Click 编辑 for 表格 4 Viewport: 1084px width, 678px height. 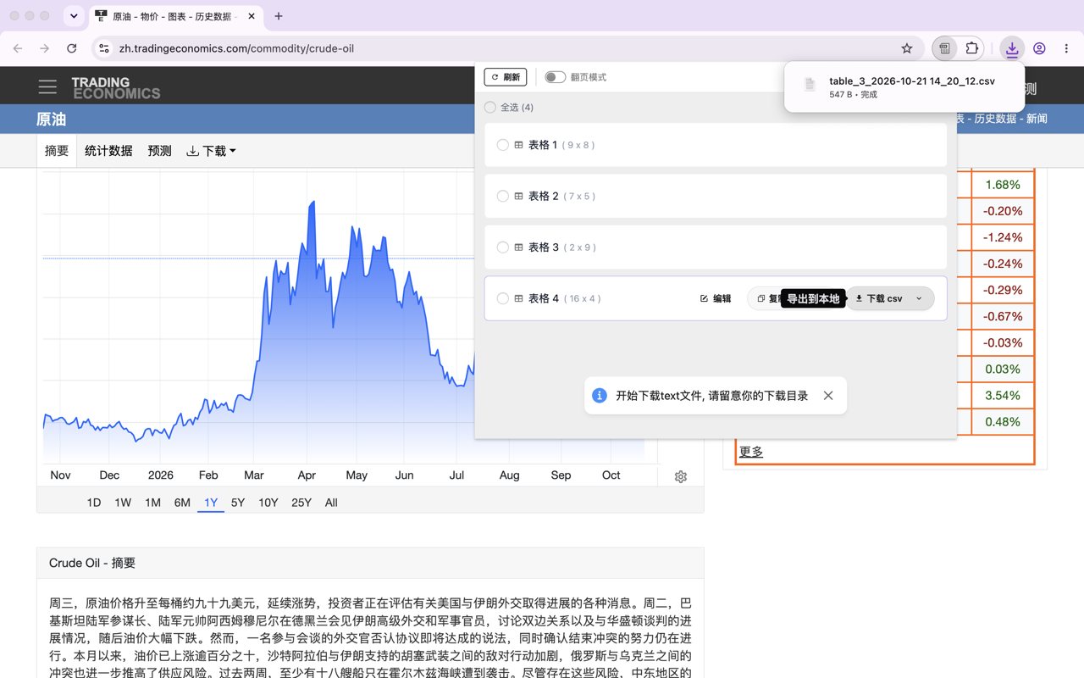click(716, 298)
